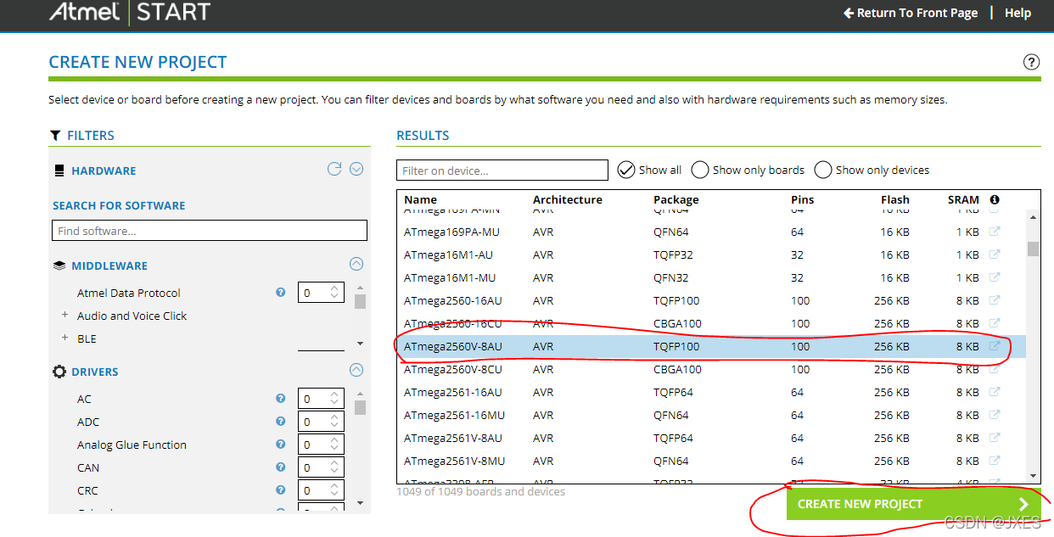Image resolution: width=1054 pixels, height=537 pixels.
Task: Go back via Return To Front Page
Action: coord(911,13)
